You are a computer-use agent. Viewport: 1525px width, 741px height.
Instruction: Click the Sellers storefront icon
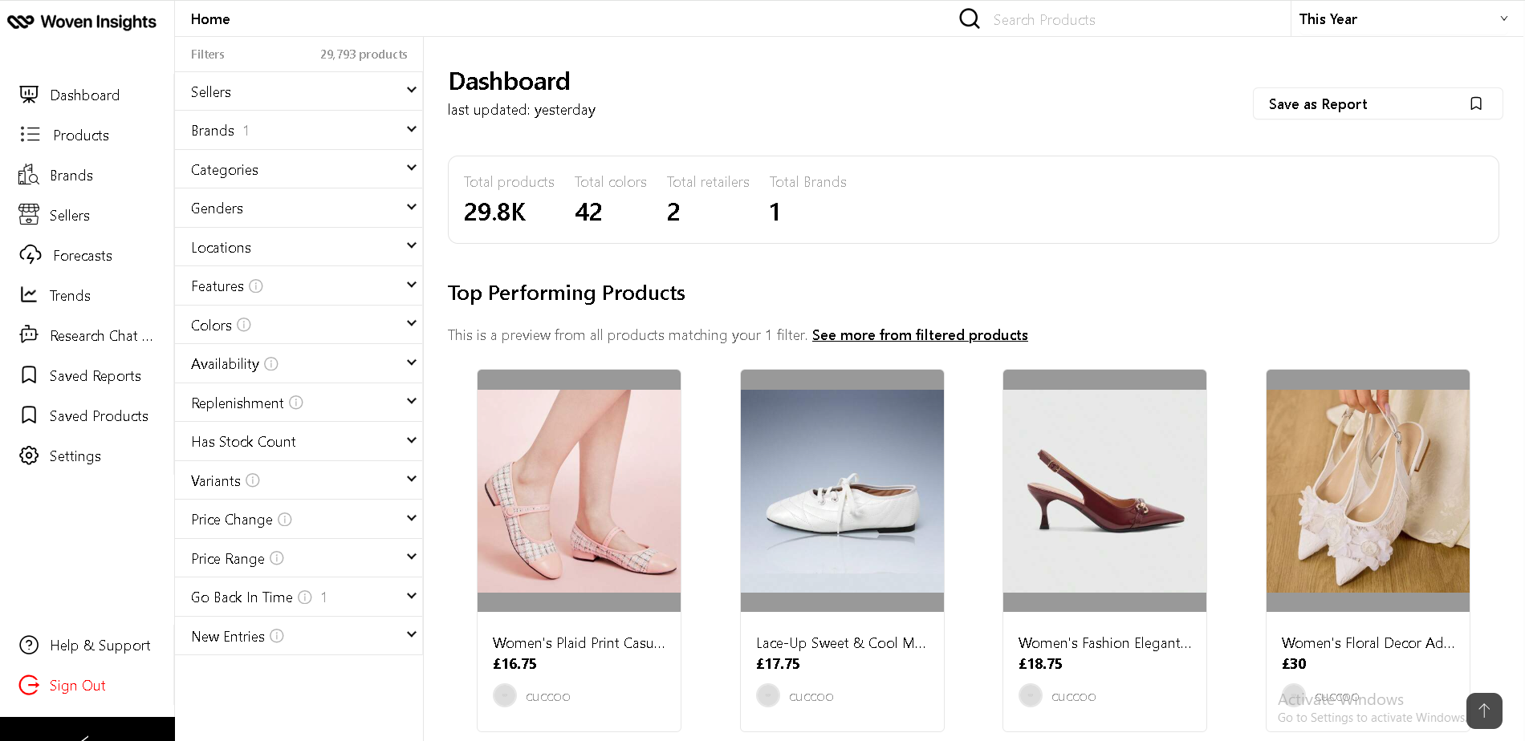pyautogui.click(x=29, y=215)
